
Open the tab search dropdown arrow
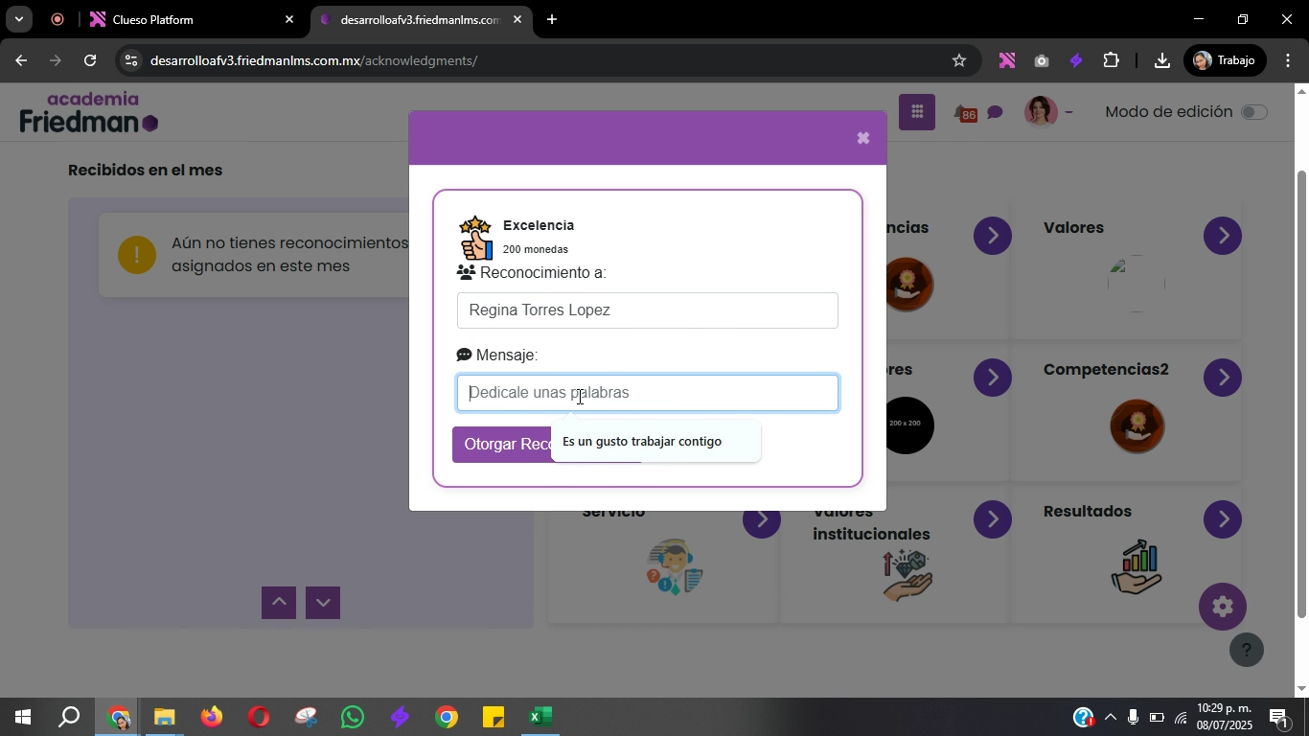click(x=18, y=19)
